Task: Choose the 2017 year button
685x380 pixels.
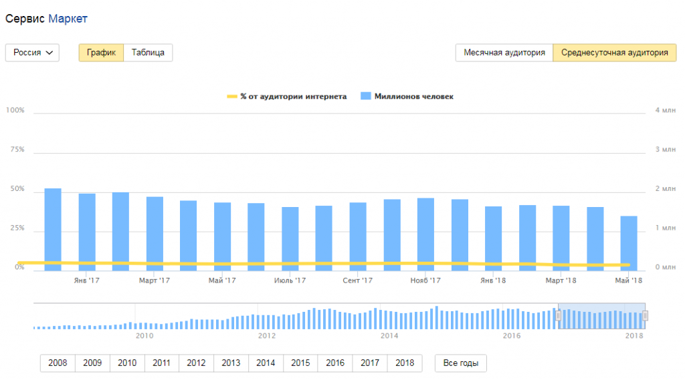Action: 370,363
